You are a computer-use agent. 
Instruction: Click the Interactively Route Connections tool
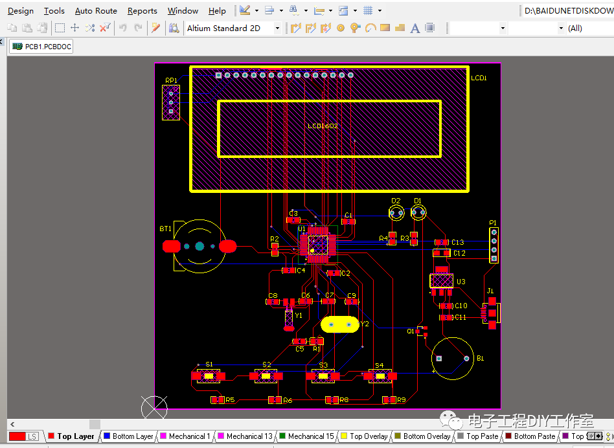296,28
